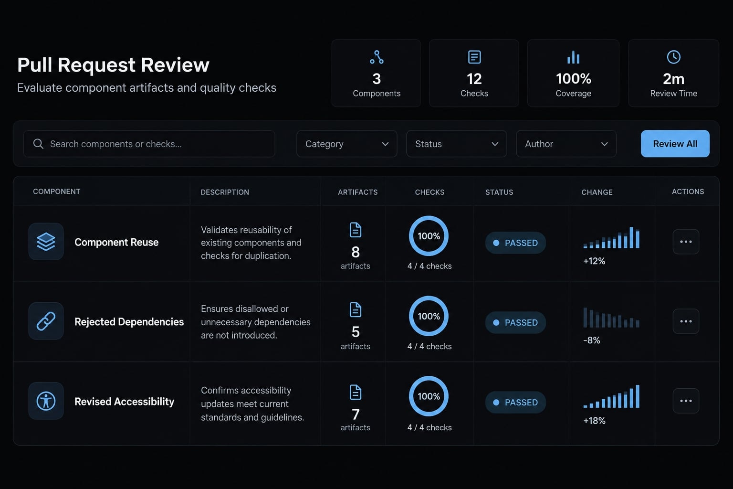Open the actions menu for Component Reuse

click(686, 242)
